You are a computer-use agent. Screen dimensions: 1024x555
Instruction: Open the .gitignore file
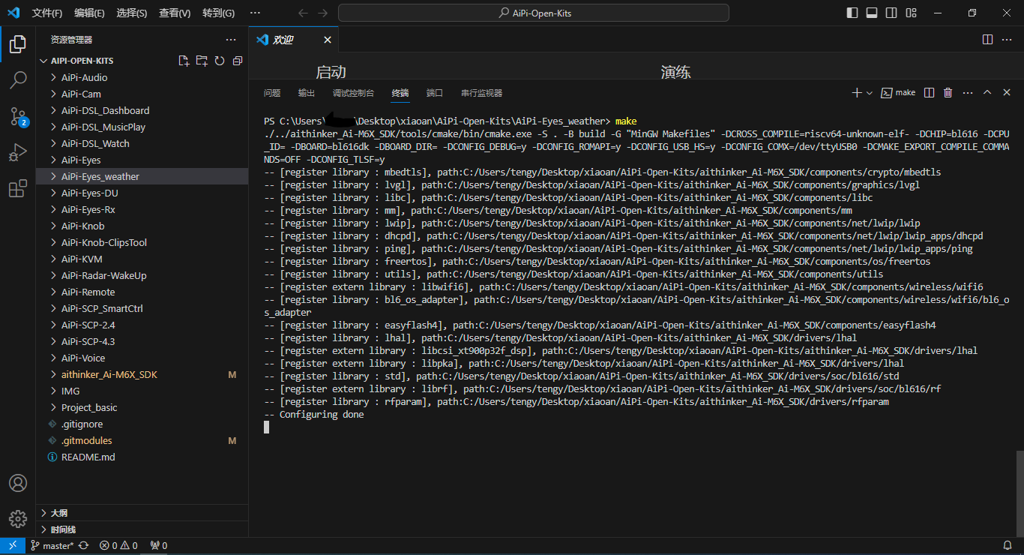point(142,424)
